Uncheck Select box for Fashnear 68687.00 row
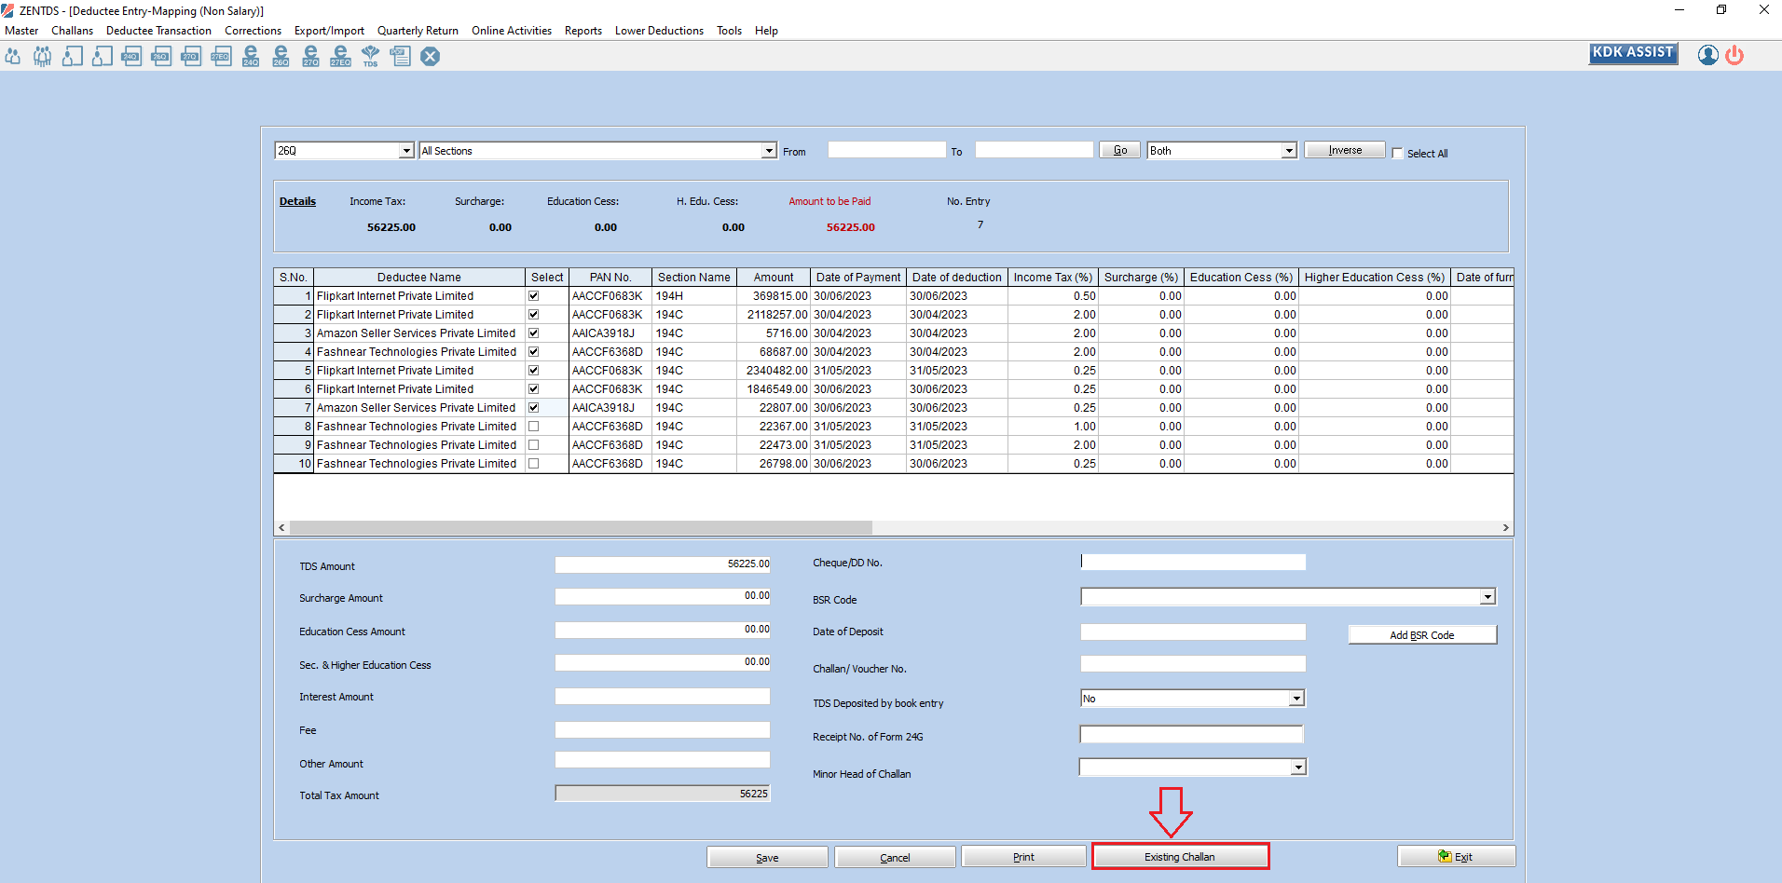This screenshot has height=883, width=1782. 533,352
